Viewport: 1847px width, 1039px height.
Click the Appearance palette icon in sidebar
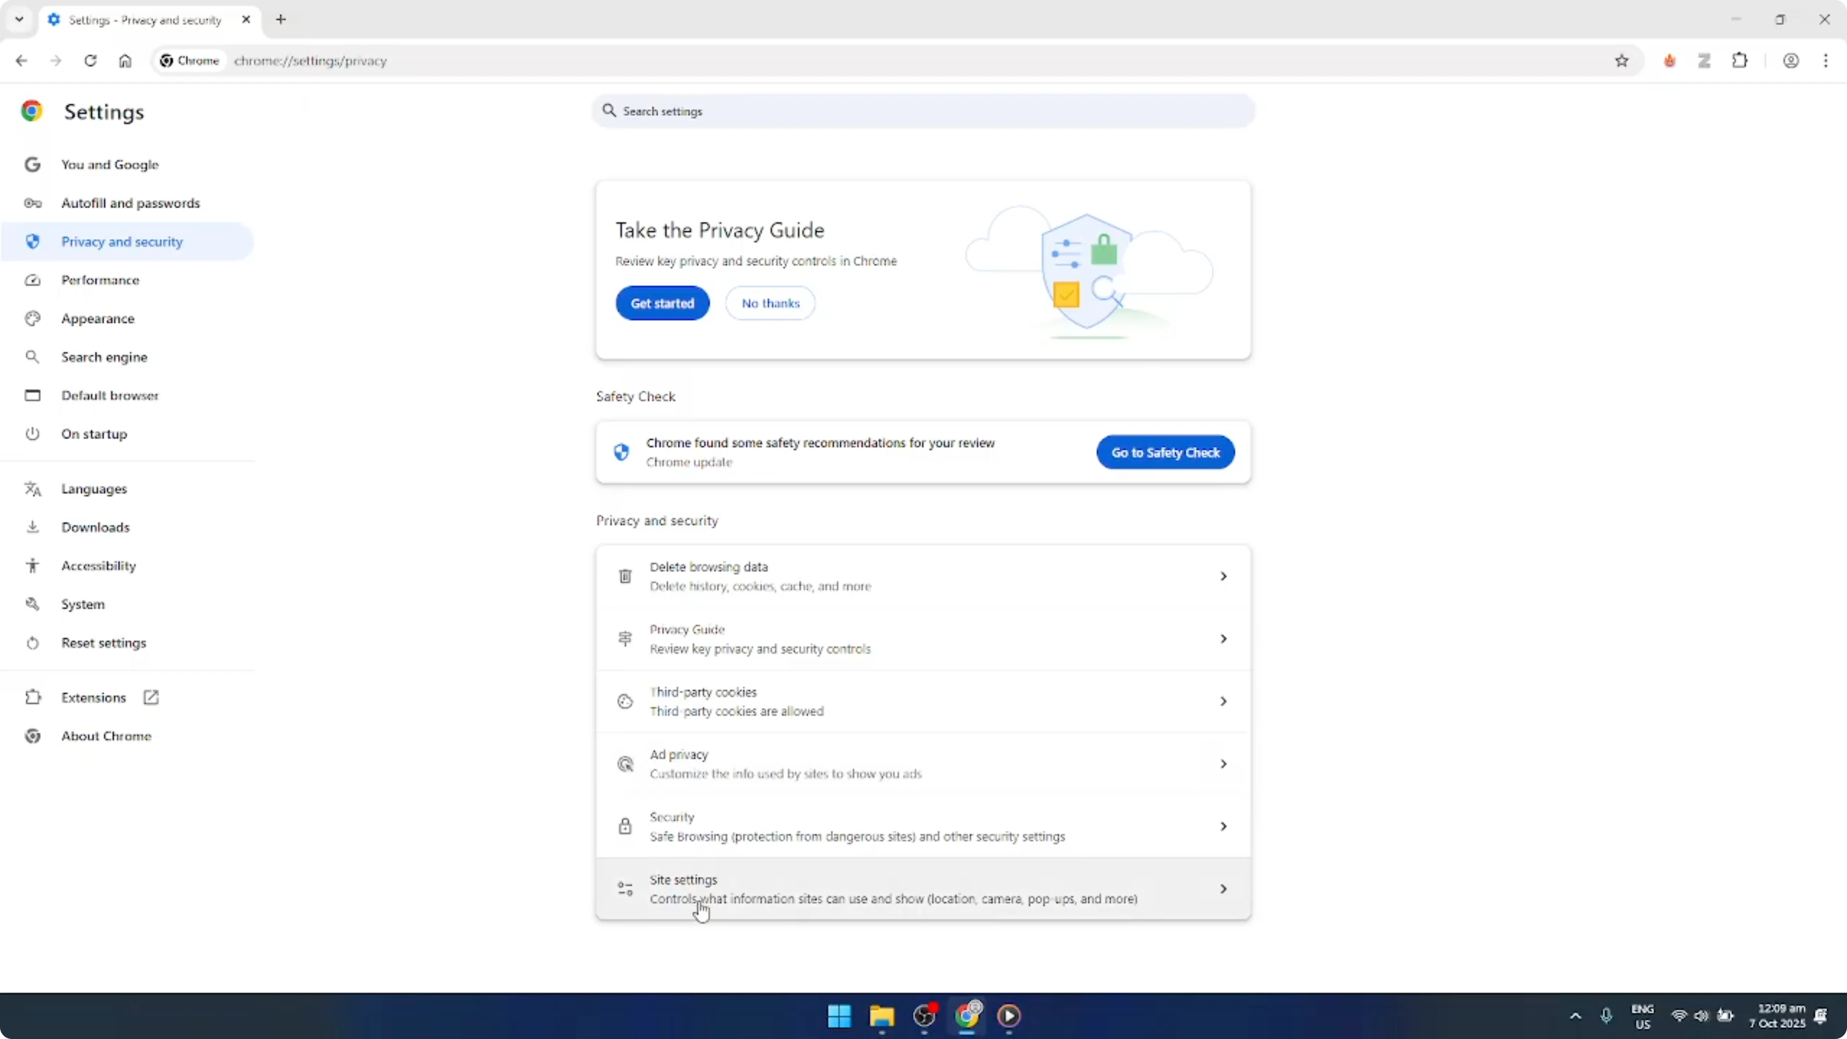coord(32,318)
